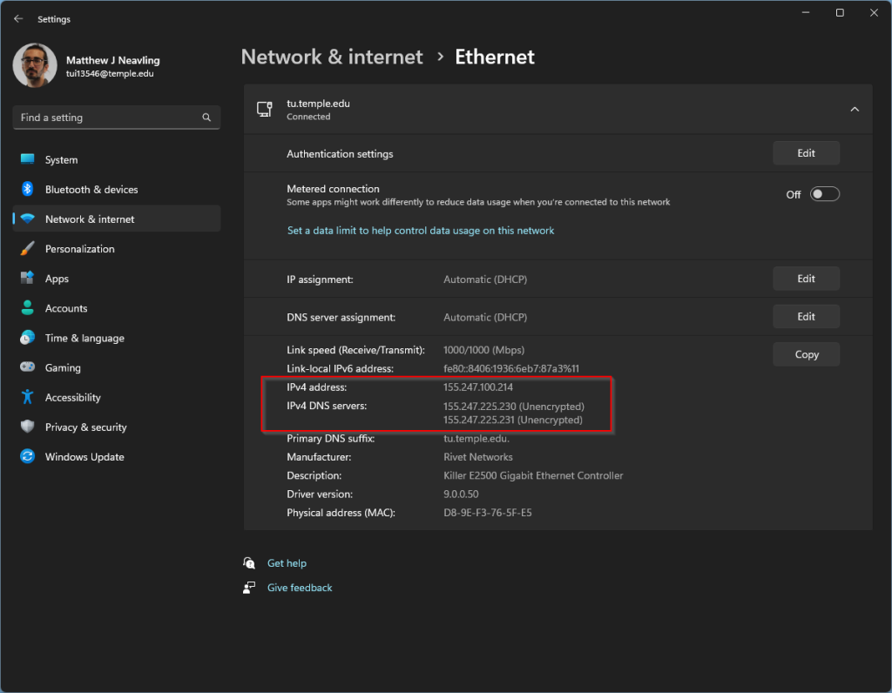Toggle the Metered connection switch
Screen dimensions: 892x693
(824, 194)
